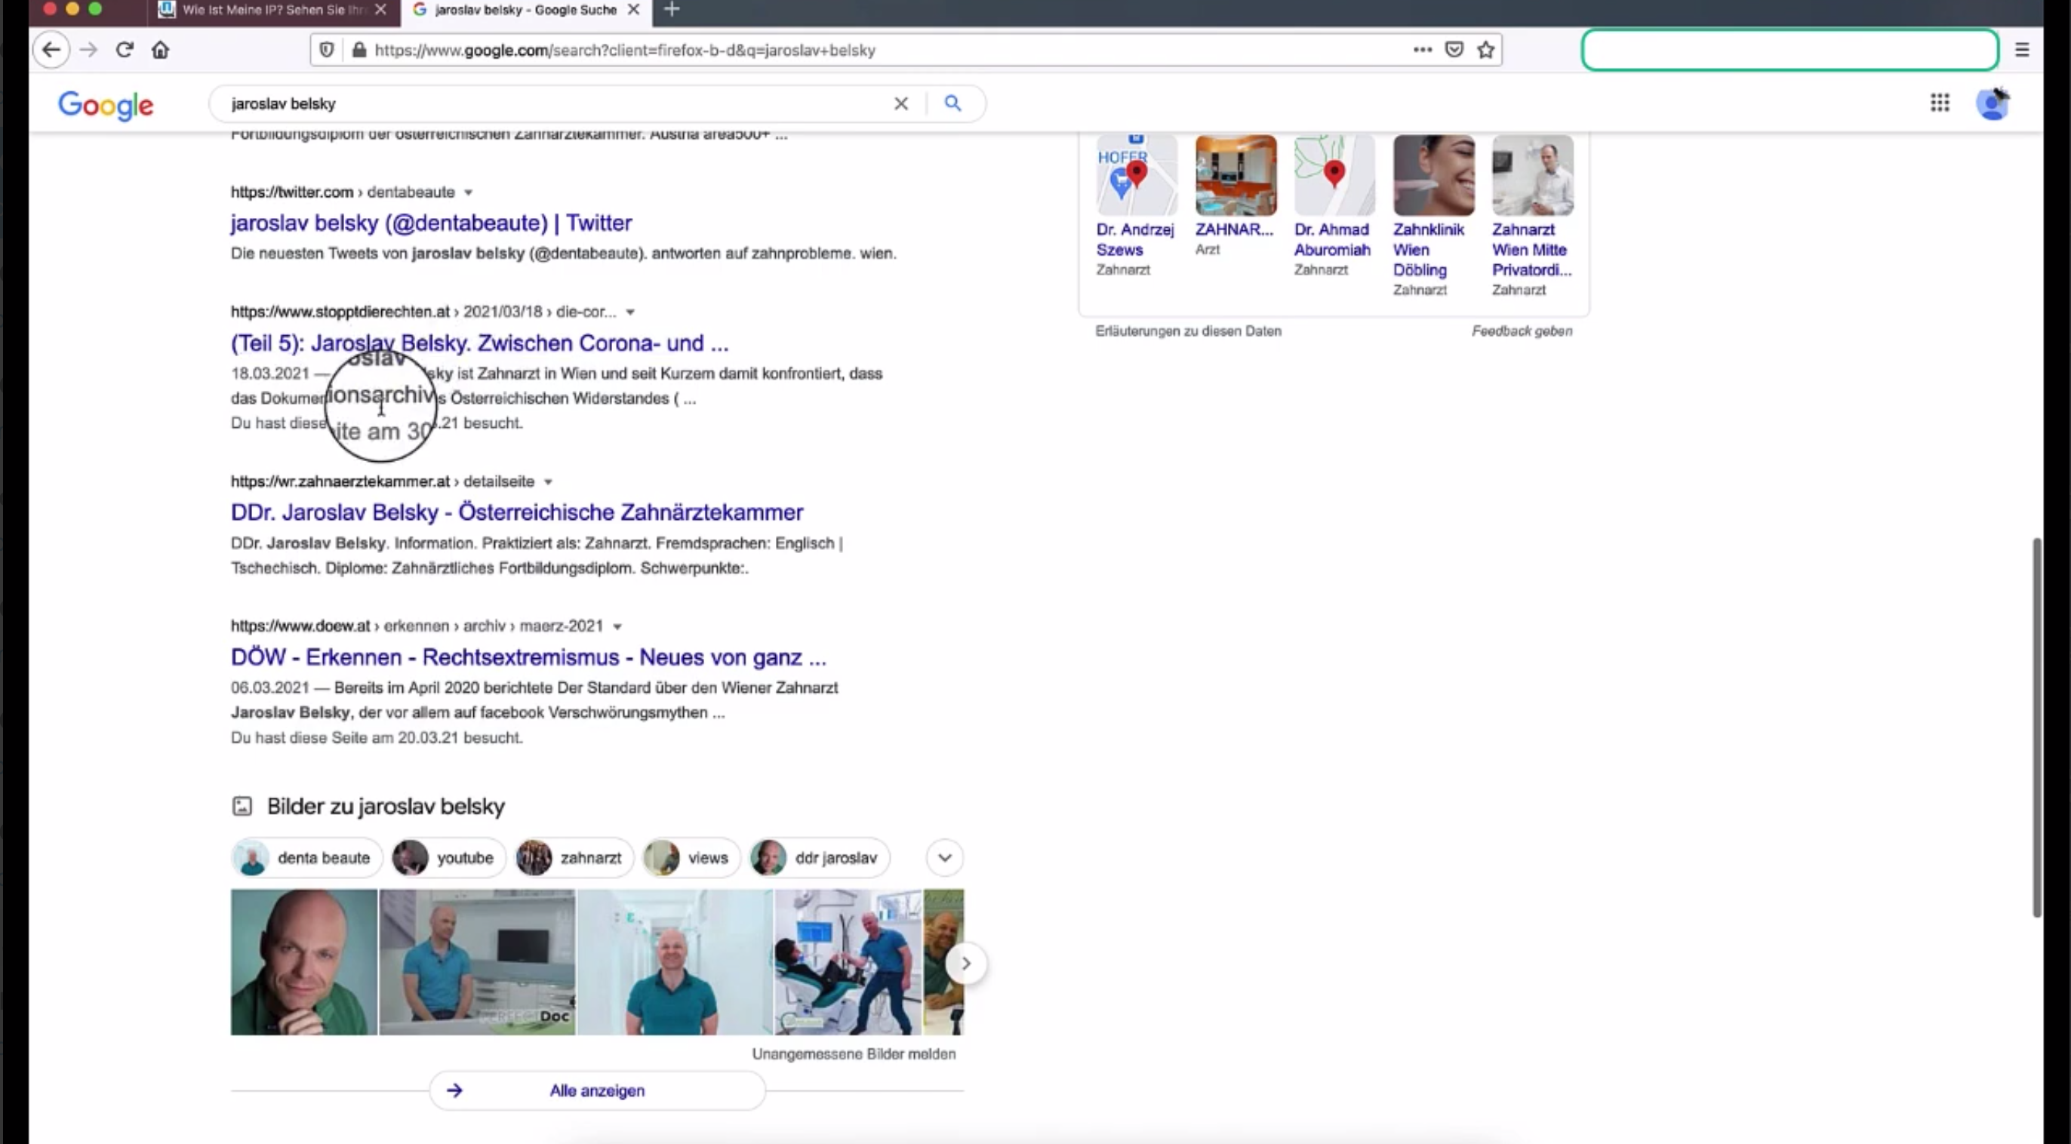Open 'Zahnarzt Wien Mitte Privatordi...' card

point(1532,217)
